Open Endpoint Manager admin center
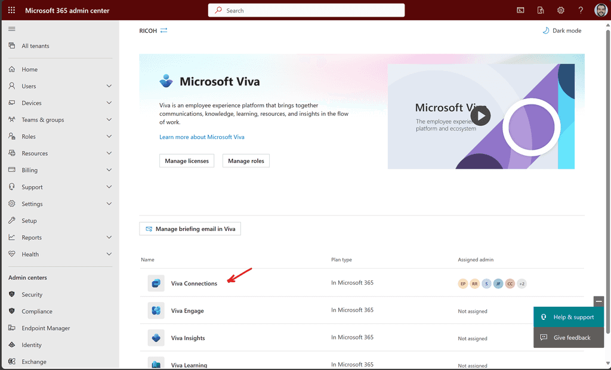The width and height of the screenshot is (611, 370). coord(46,328)
